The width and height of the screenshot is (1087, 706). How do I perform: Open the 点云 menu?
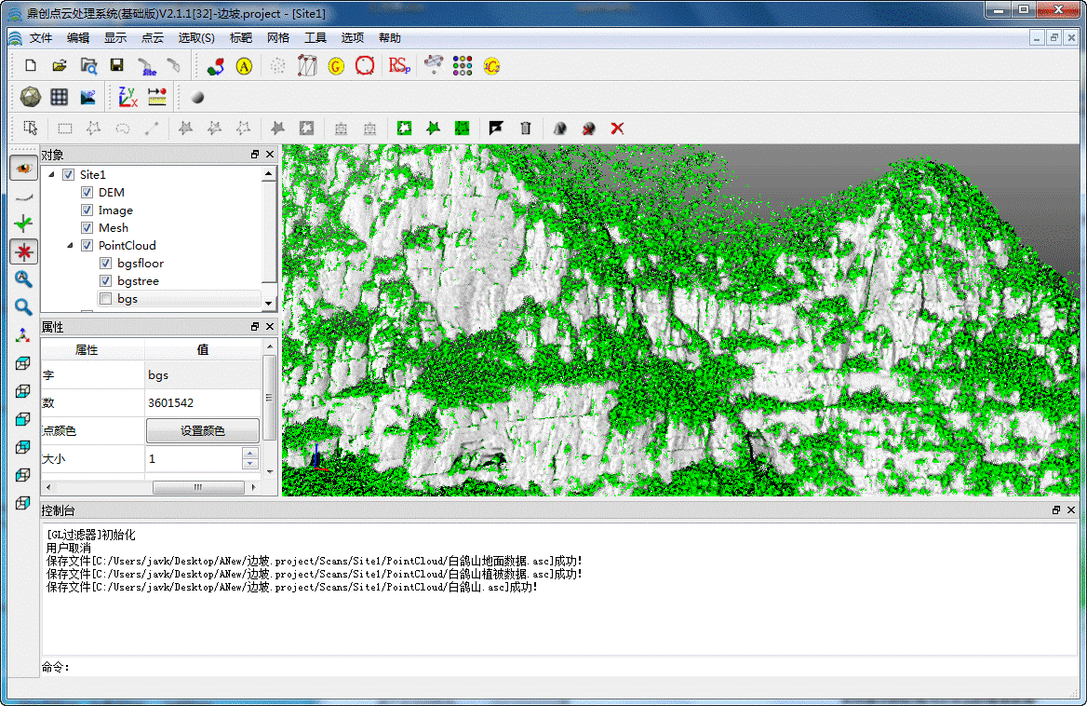point(152,38)
